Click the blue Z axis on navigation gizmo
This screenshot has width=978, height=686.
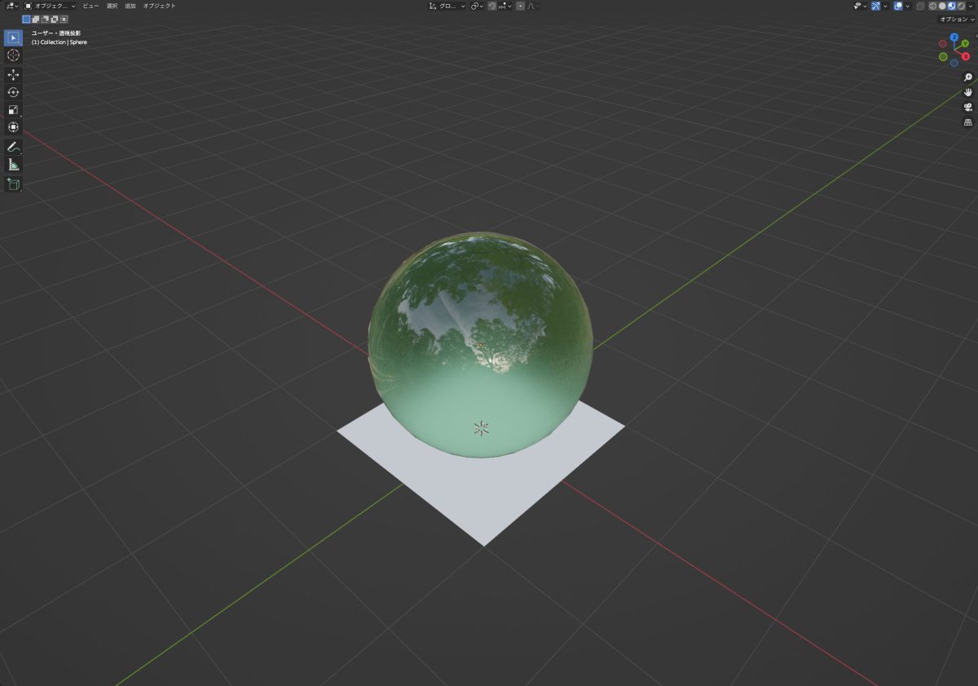coord(954,38)
